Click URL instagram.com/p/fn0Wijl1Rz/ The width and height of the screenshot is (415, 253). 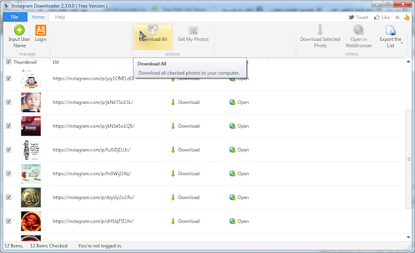point(91,174)
